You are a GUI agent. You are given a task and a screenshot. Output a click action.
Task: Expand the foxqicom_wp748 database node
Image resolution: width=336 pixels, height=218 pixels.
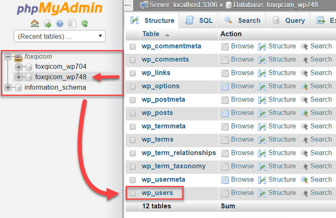[x=18, y=77]
